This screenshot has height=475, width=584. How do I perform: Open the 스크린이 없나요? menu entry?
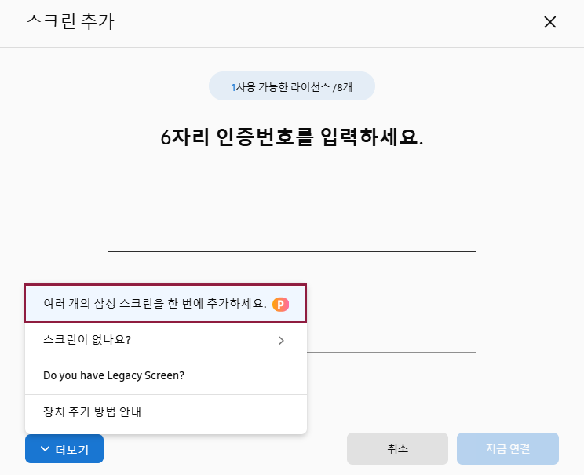pyautogui.click(x=166, y=340)
